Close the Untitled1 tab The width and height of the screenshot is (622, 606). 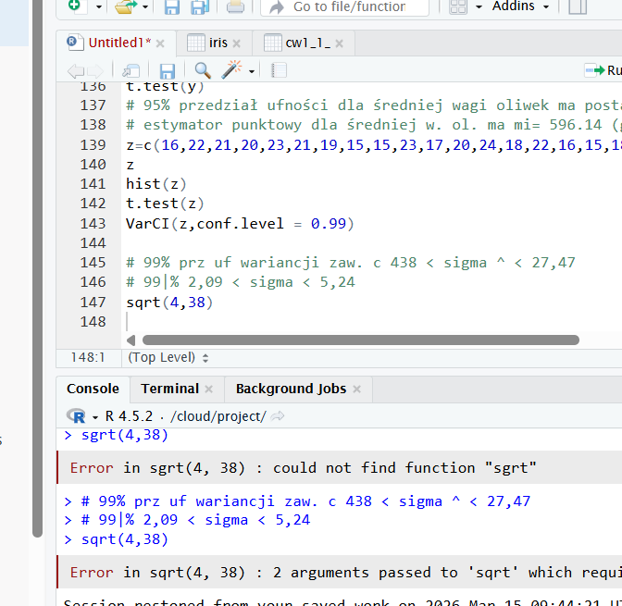pyautogui.click(x=160, y=43)
